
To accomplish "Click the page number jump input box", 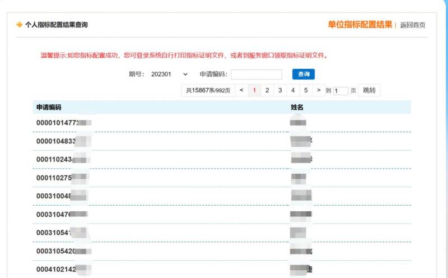I will coord(340,91).
